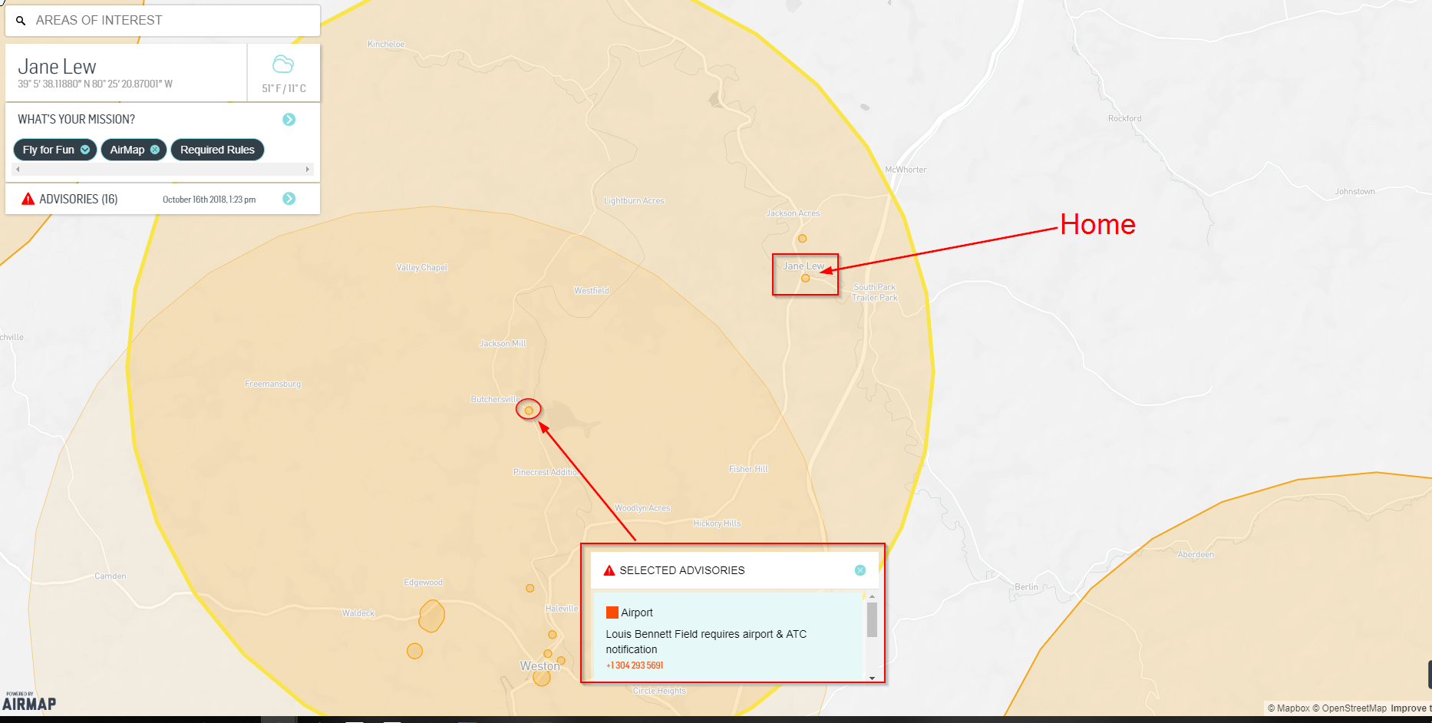
Task: Select the Jane Lew location title
Action: (x=57, y=67)
